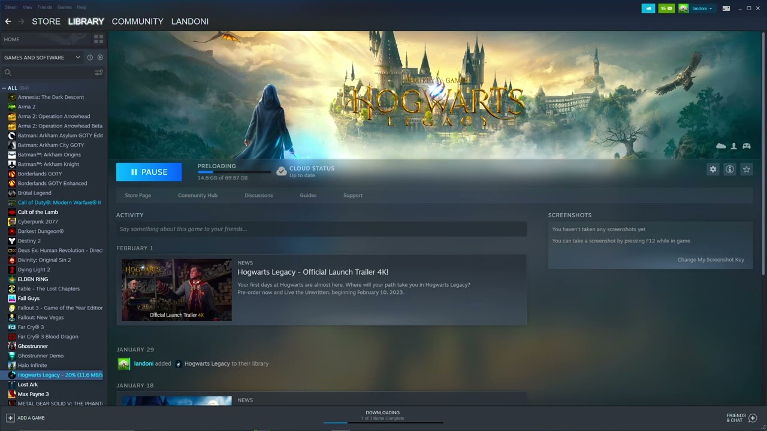Open the game settings gear

tap(713, 169)
